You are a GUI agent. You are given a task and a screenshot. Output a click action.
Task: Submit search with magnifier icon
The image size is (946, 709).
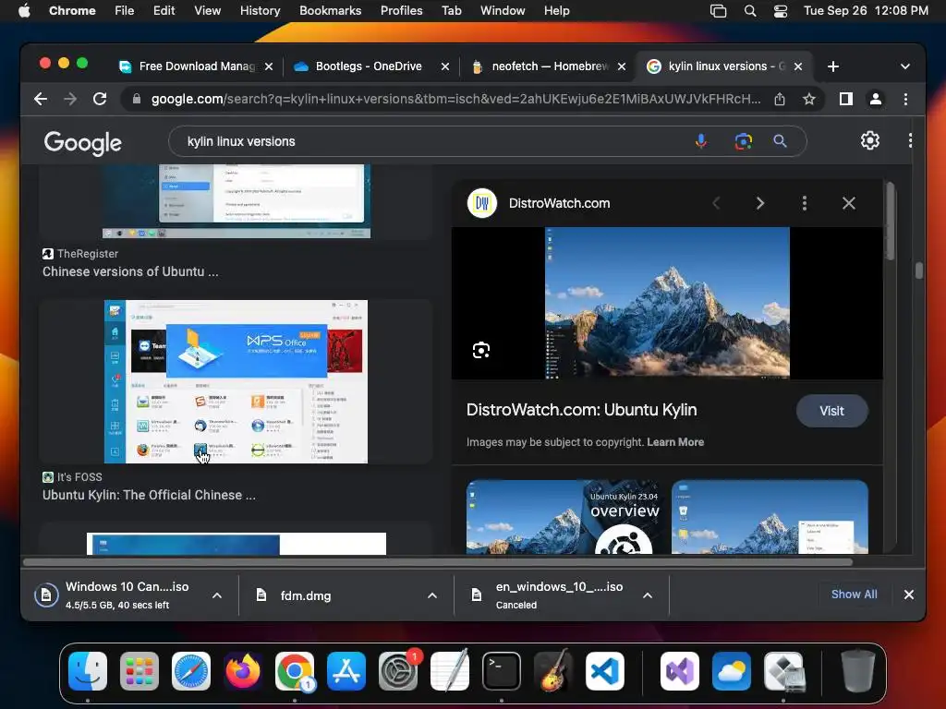click(780, 141)
